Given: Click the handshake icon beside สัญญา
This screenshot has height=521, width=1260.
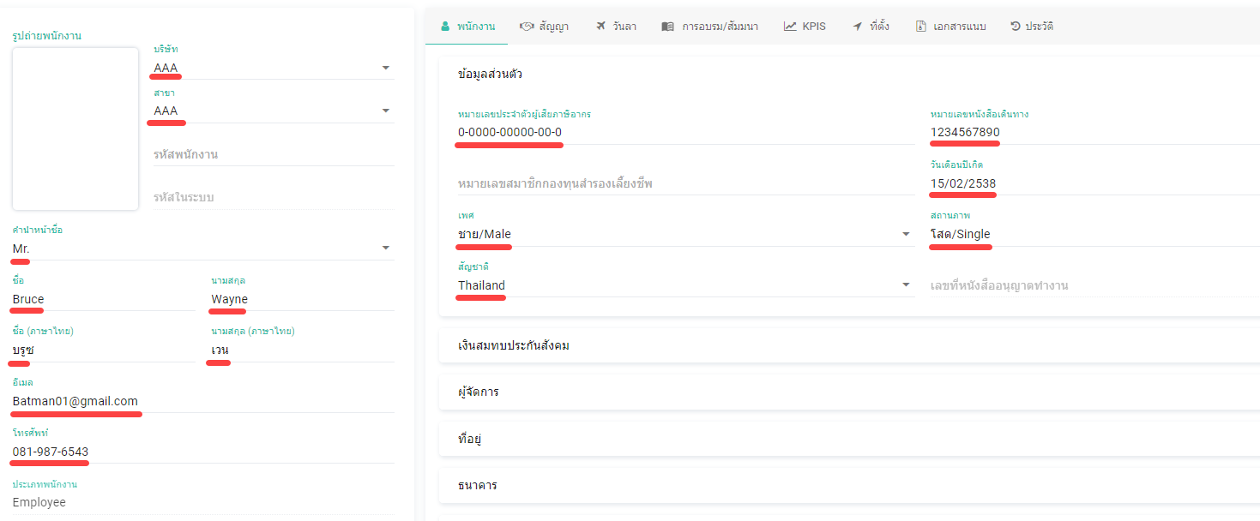Looking at the screenshot, I should (x=527, y=27).
